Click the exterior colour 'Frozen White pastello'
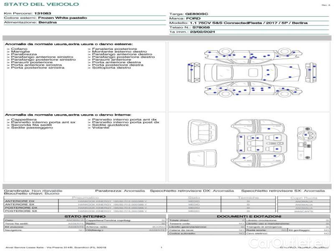 [x=63, y=18]
